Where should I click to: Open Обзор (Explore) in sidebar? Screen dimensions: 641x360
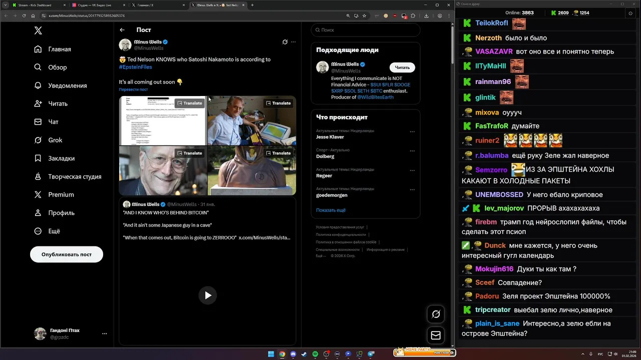point(51,67)
